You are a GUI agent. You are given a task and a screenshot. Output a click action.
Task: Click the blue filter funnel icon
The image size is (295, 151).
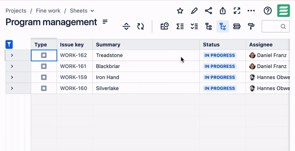tap(9, 44)
